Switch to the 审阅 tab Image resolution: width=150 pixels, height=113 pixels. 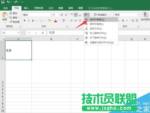point(70,8)
